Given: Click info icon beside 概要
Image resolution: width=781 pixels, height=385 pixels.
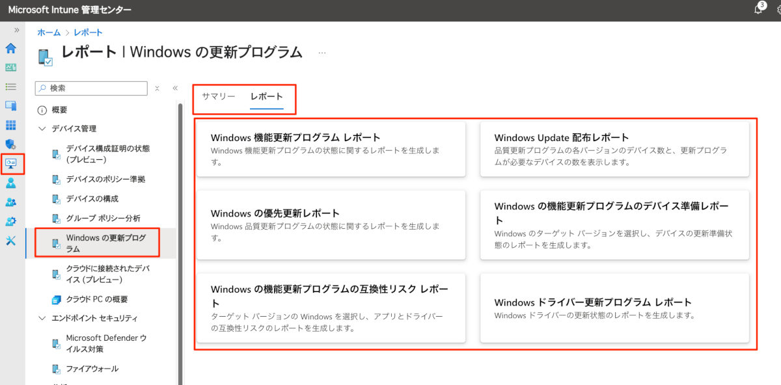Looking at the screenshot, I should coord(42,111).
